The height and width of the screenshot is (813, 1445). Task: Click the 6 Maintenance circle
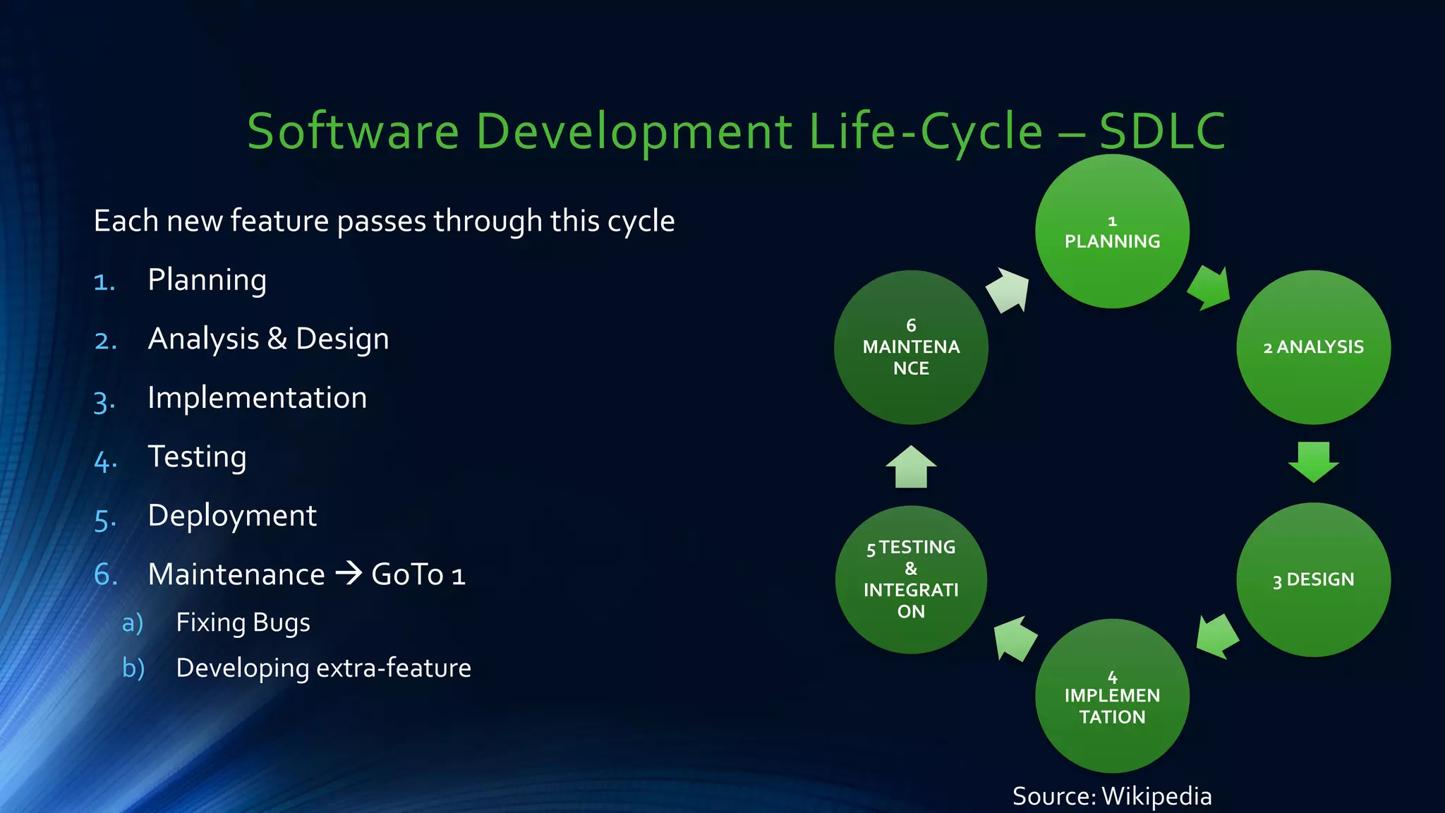911,347
